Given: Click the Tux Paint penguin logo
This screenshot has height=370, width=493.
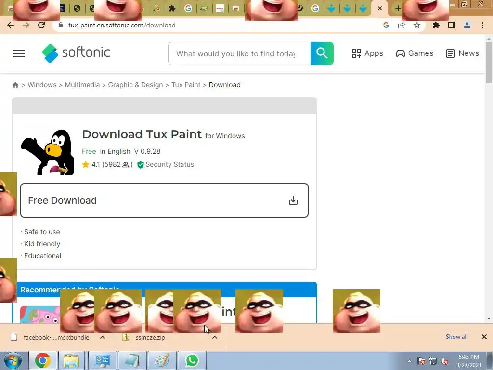Looking at the screenshot, I should pyautogui.click(x=48, y=152).
